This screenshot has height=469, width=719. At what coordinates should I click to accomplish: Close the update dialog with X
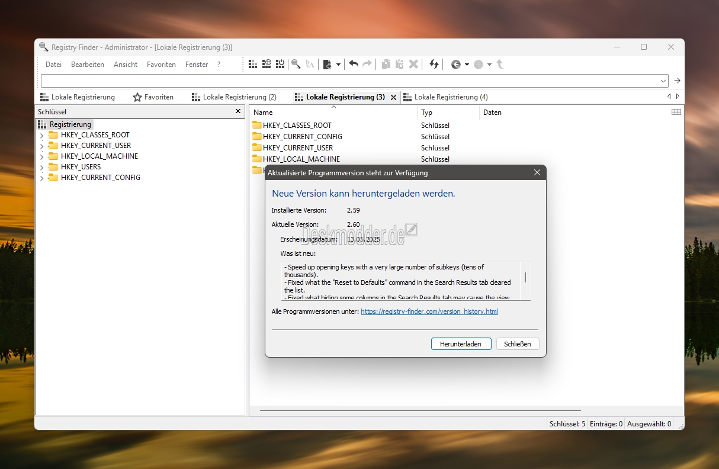click(x=537, y=173)
